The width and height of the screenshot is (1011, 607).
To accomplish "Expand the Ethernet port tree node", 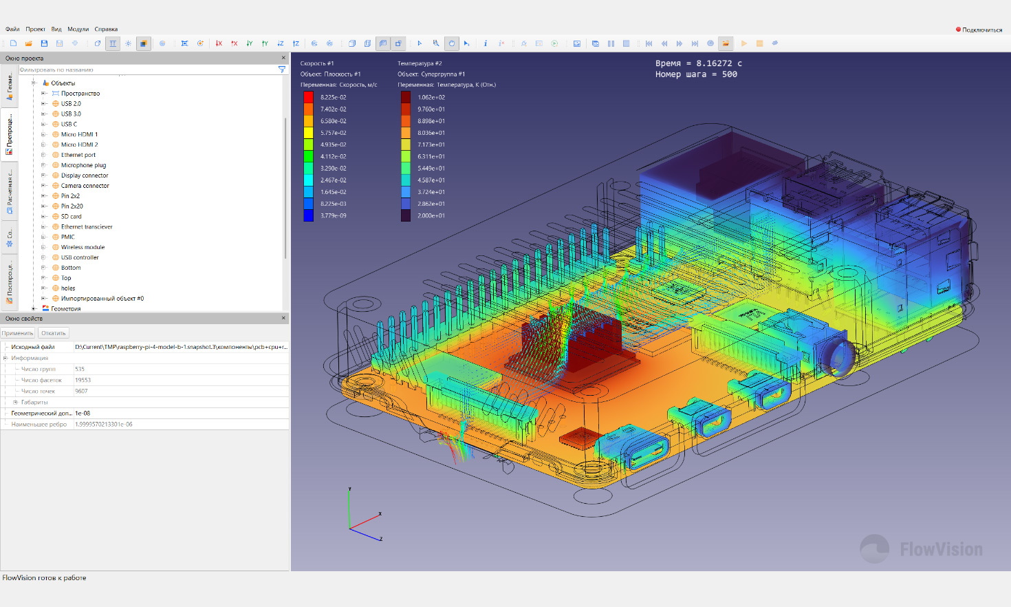I will pos(43,155).
